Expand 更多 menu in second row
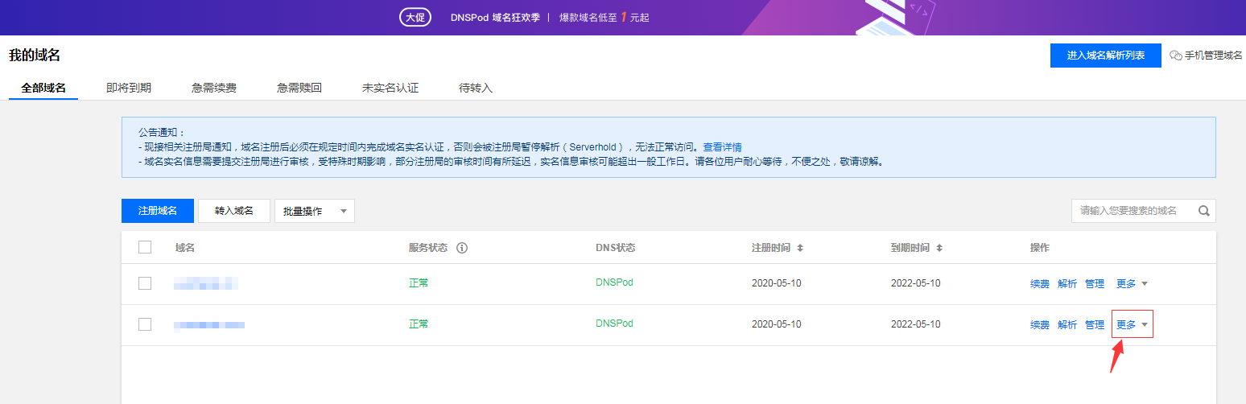1246x404 pixels. pyautogui.click(x=1132, y=325)
